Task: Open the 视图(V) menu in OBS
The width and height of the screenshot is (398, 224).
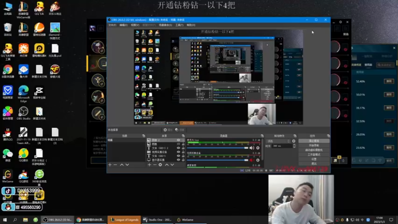Action: [x=135, y=25]
